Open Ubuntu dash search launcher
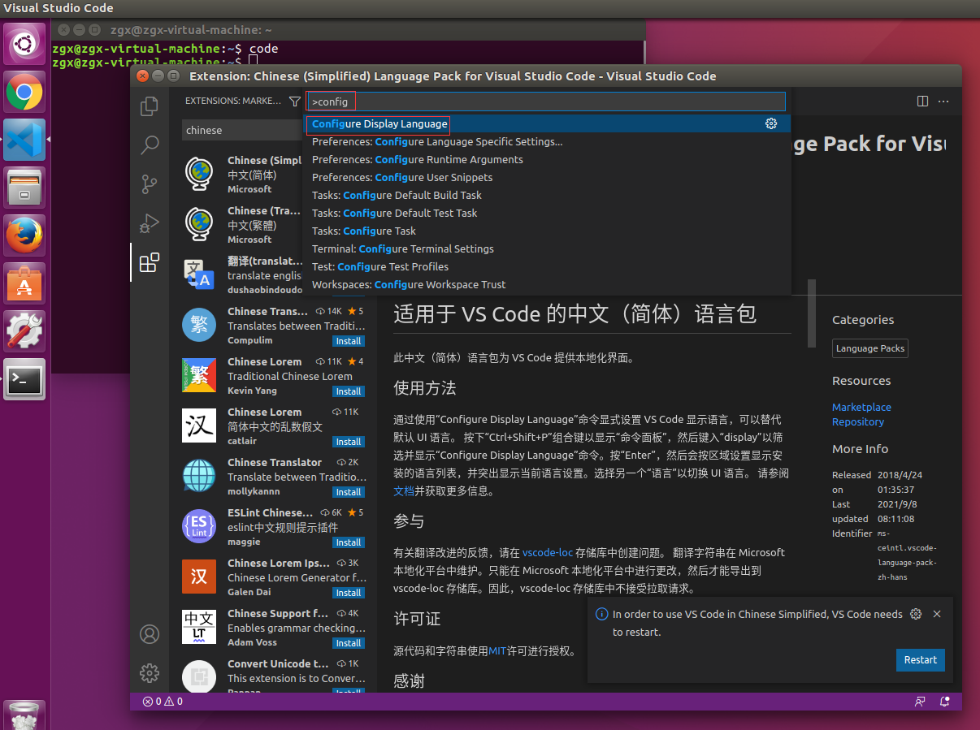 tap(24, 45)
